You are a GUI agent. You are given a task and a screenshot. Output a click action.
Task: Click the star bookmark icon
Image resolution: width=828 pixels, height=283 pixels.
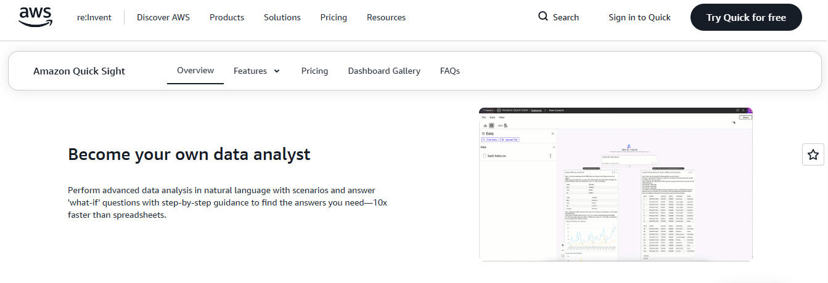click(x=813, y=154)
